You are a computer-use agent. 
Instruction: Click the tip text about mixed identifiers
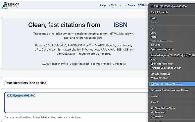(x=43, y=117)
